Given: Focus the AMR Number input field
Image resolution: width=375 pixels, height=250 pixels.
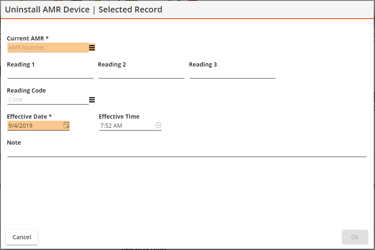Looking at the screenshot, I should [x=48, y=48].
